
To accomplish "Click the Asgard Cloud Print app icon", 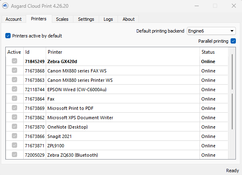I will click(x=5, y=6).
